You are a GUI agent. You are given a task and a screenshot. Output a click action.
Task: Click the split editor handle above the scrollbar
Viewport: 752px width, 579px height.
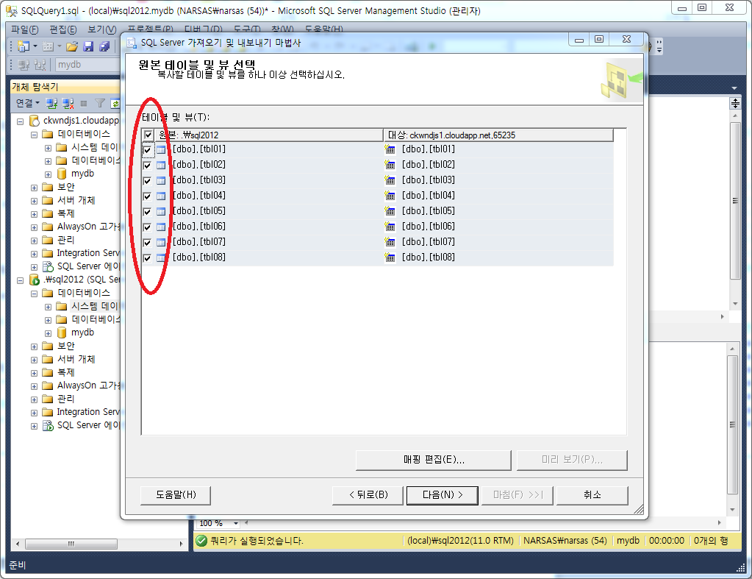point(735,103)
